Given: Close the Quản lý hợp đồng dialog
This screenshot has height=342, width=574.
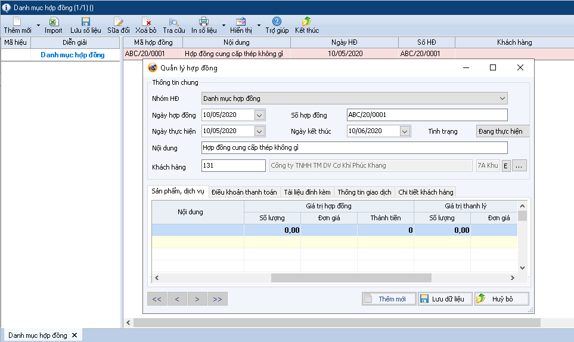Looking at the screenshot, I should tap(520, 67).
